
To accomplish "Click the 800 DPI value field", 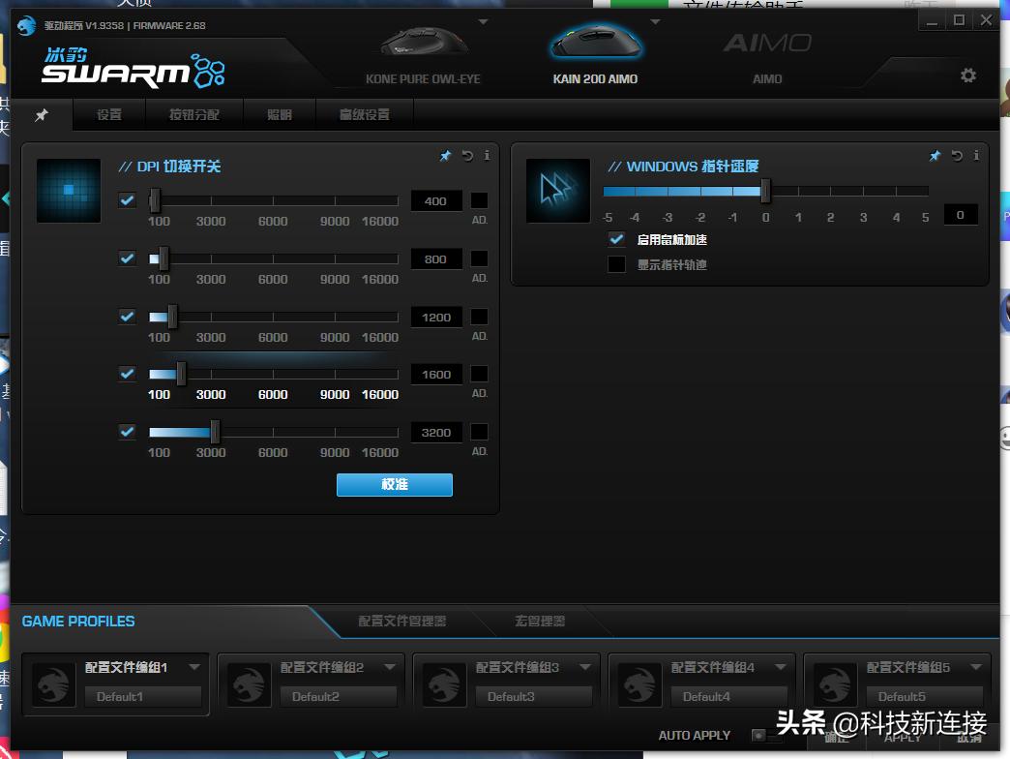I will [x=436, y=259].
